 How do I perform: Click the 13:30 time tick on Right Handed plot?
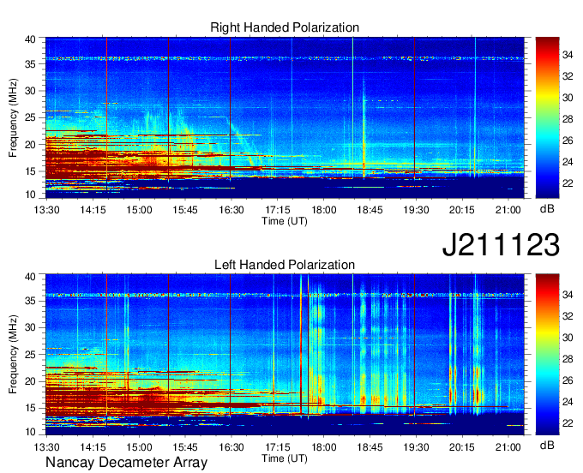coord(46,210)
